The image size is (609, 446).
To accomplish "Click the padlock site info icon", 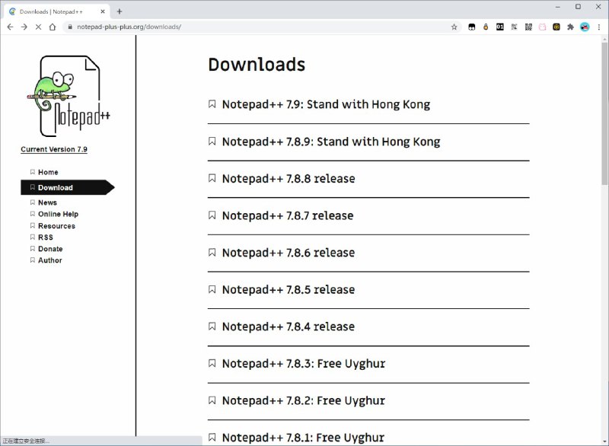I will pyautogui.click(x=70, y=27).
